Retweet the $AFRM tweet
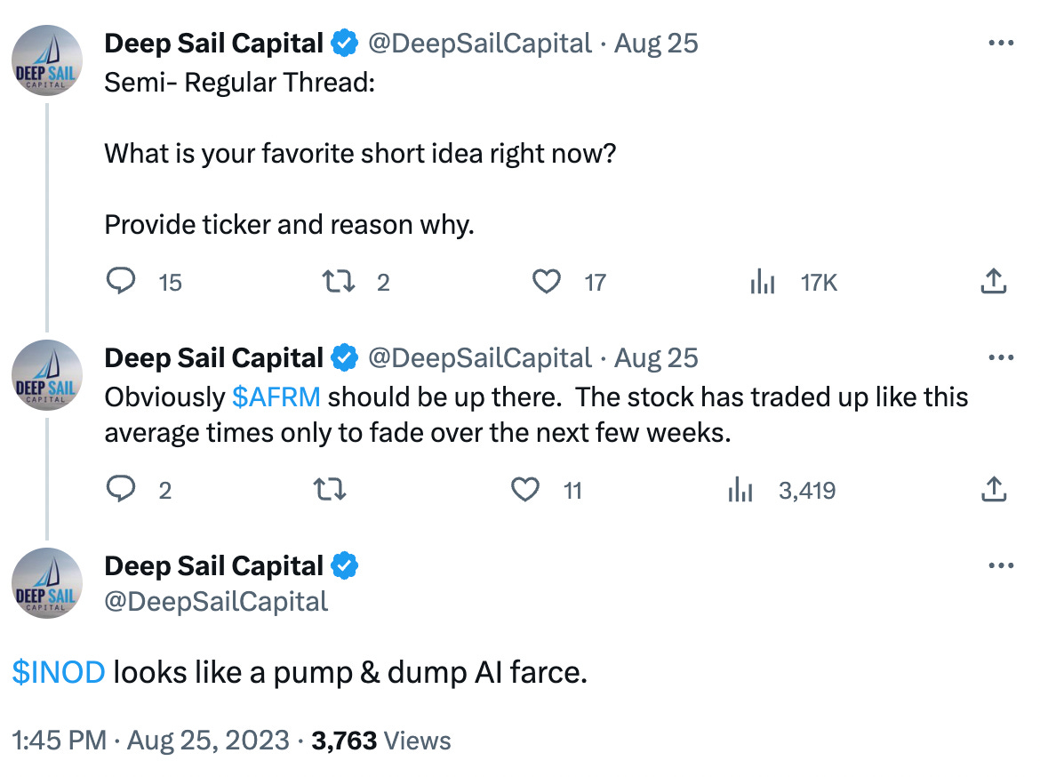Screen dimensions: 1040x777 pyautogui.click(x=330, y=490)
